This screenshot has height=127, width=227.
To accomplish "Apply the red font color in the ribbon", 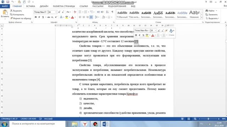I will click(72, 17).
